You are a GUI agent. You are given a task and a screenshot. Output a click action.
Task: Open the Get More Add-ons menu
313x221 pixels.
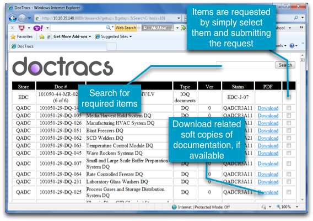click(x=70, y=36)
